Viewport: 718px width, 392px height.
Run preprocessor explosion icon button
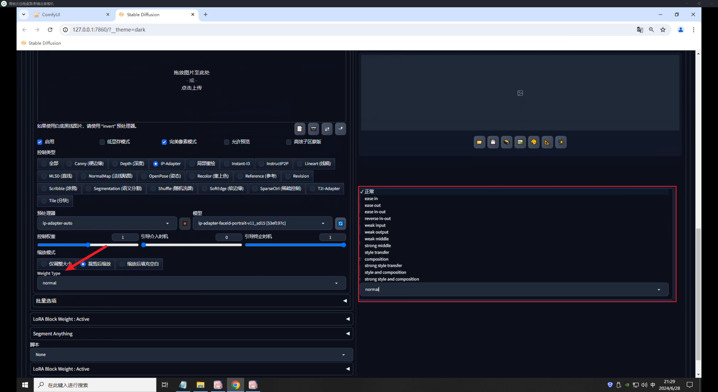(185, 223)
